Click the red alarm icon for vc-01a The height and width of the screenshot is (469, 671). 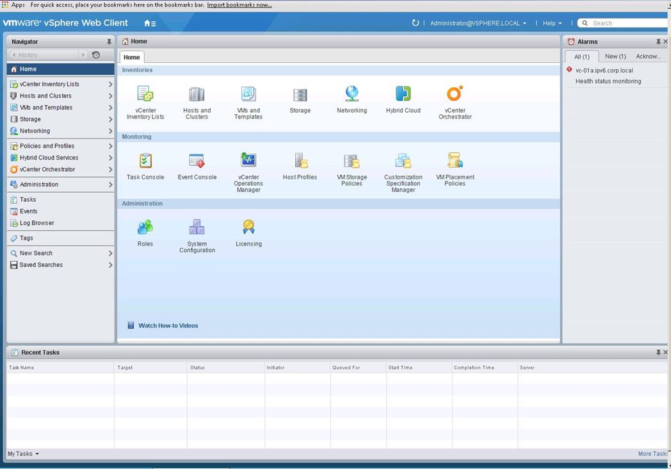[x=569, y=69]
